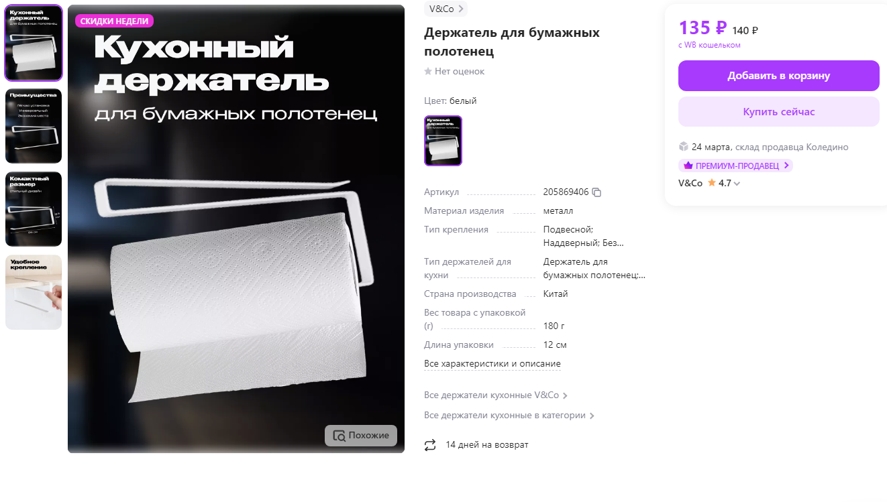Open Все держатели кухонные в категории
The height and width of the screenshot is (502, 887).
510,416
